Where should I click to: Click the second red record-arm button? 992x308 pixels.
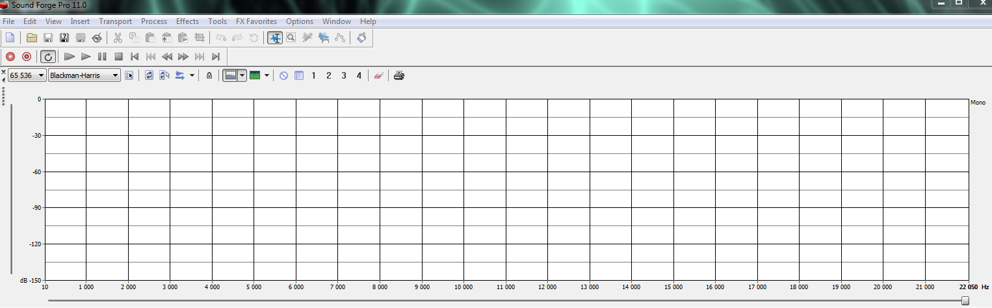[27, 57]
